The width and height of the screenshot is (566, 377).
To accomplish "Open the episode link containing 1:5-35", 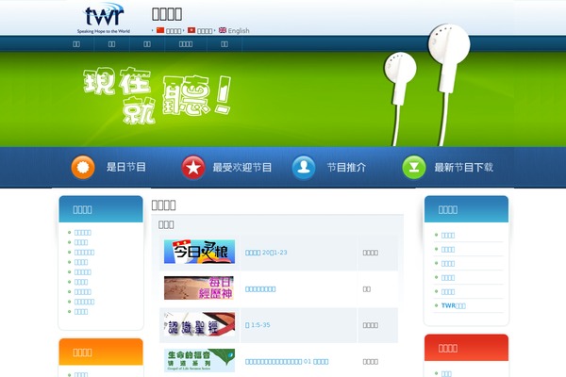I will tap(258, 325).
